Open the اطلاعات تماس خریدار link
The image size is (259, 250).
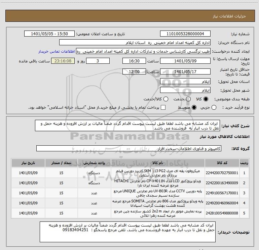(57, 51)
